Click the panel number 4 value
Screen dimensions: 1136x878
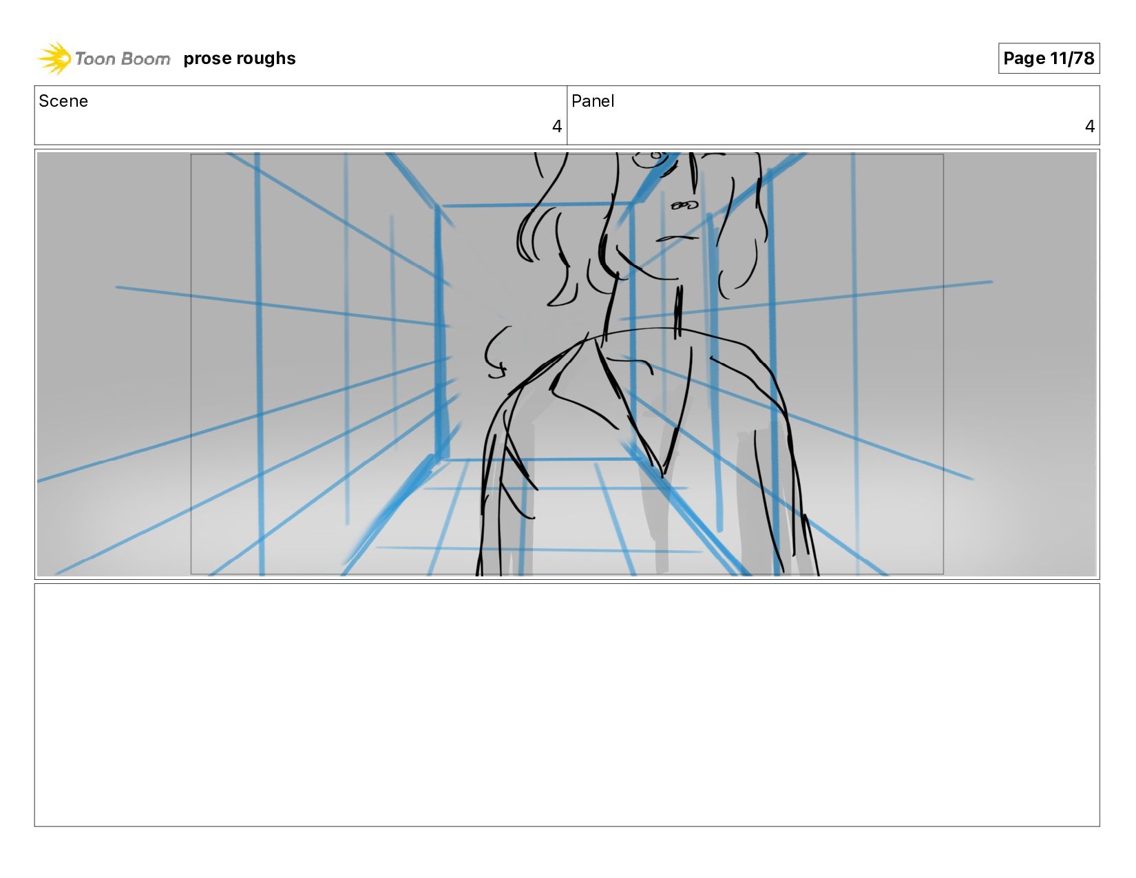pyautogui.click(x=1090, y=127)
